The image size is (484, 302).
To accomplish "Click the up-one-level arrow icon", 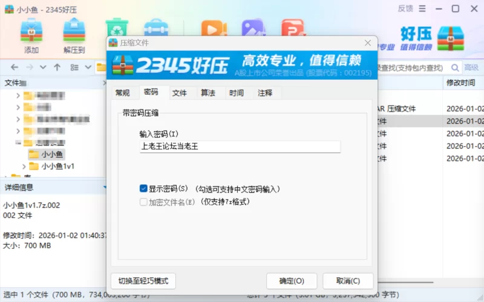I will pyautogui.click(x=57, y=67).
